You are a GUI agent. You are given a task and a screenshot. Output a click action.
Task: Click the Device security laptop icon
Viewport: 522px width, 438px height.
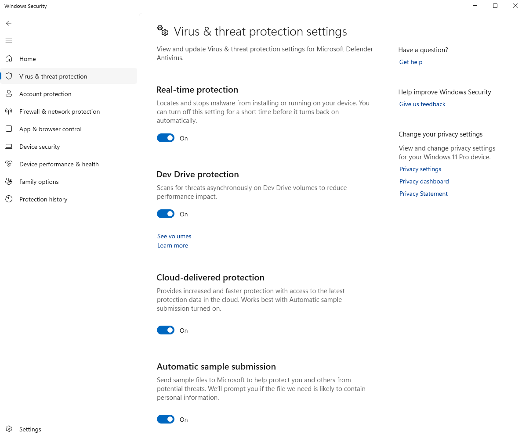pos(9,146)
